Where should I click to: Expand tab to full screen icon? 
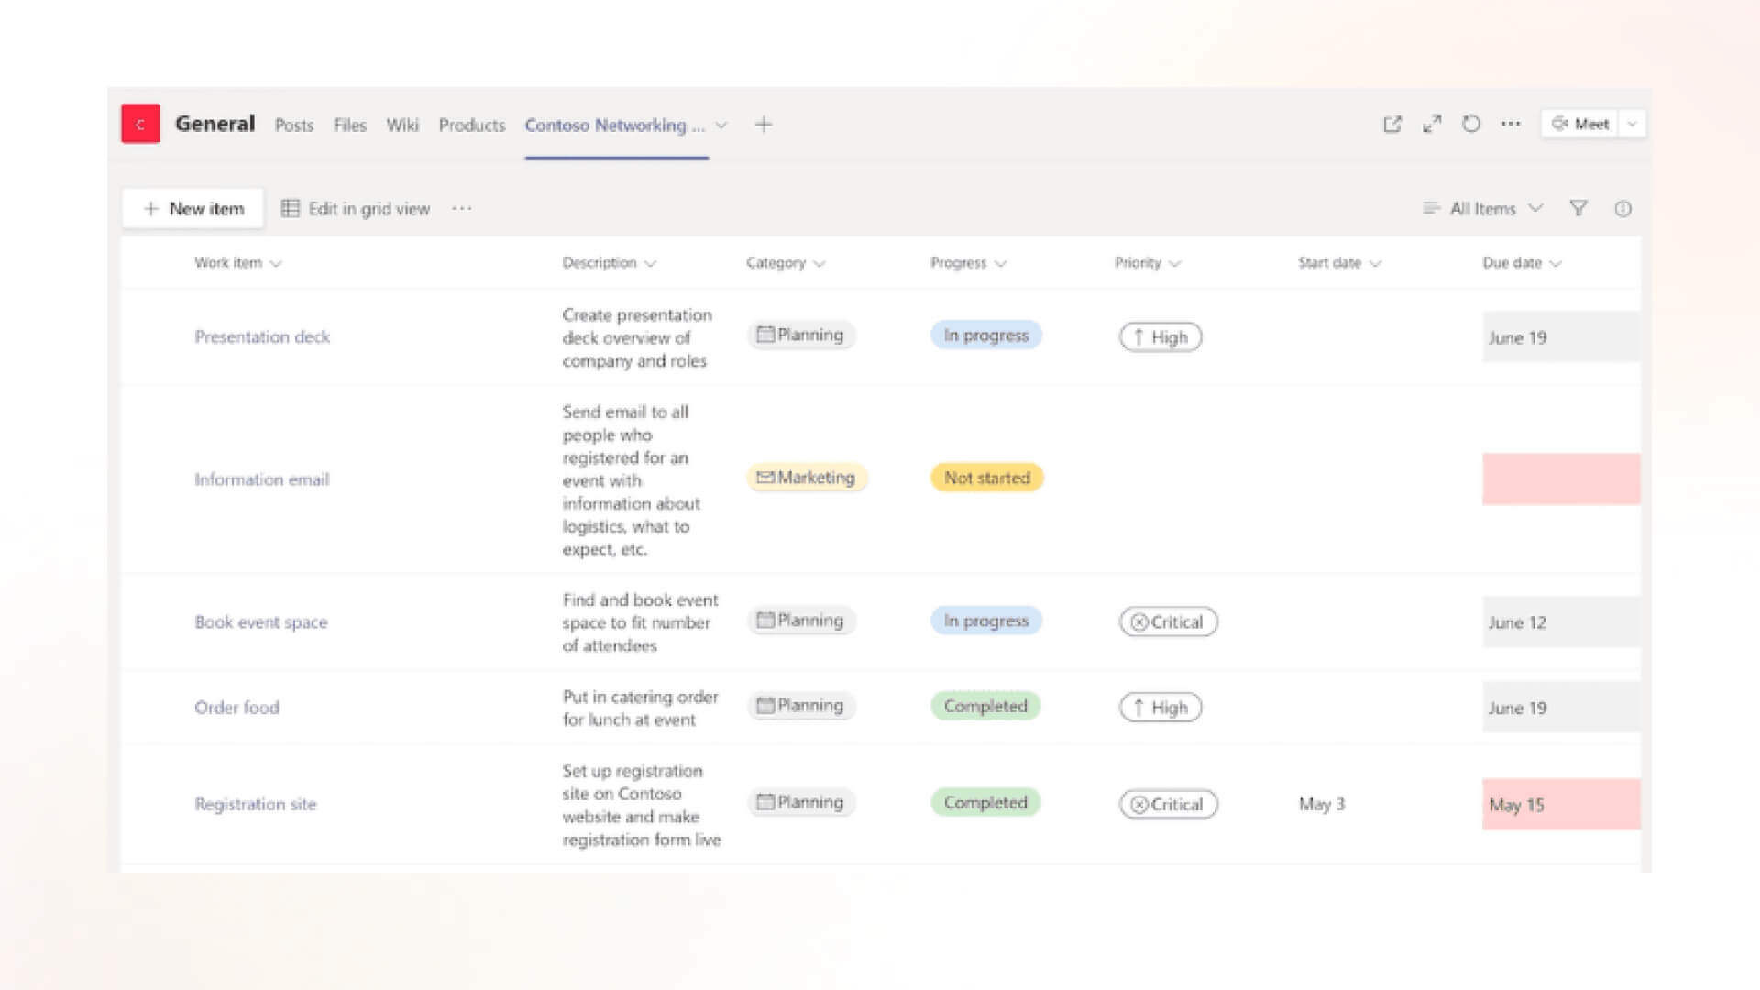click(1432, 124)
